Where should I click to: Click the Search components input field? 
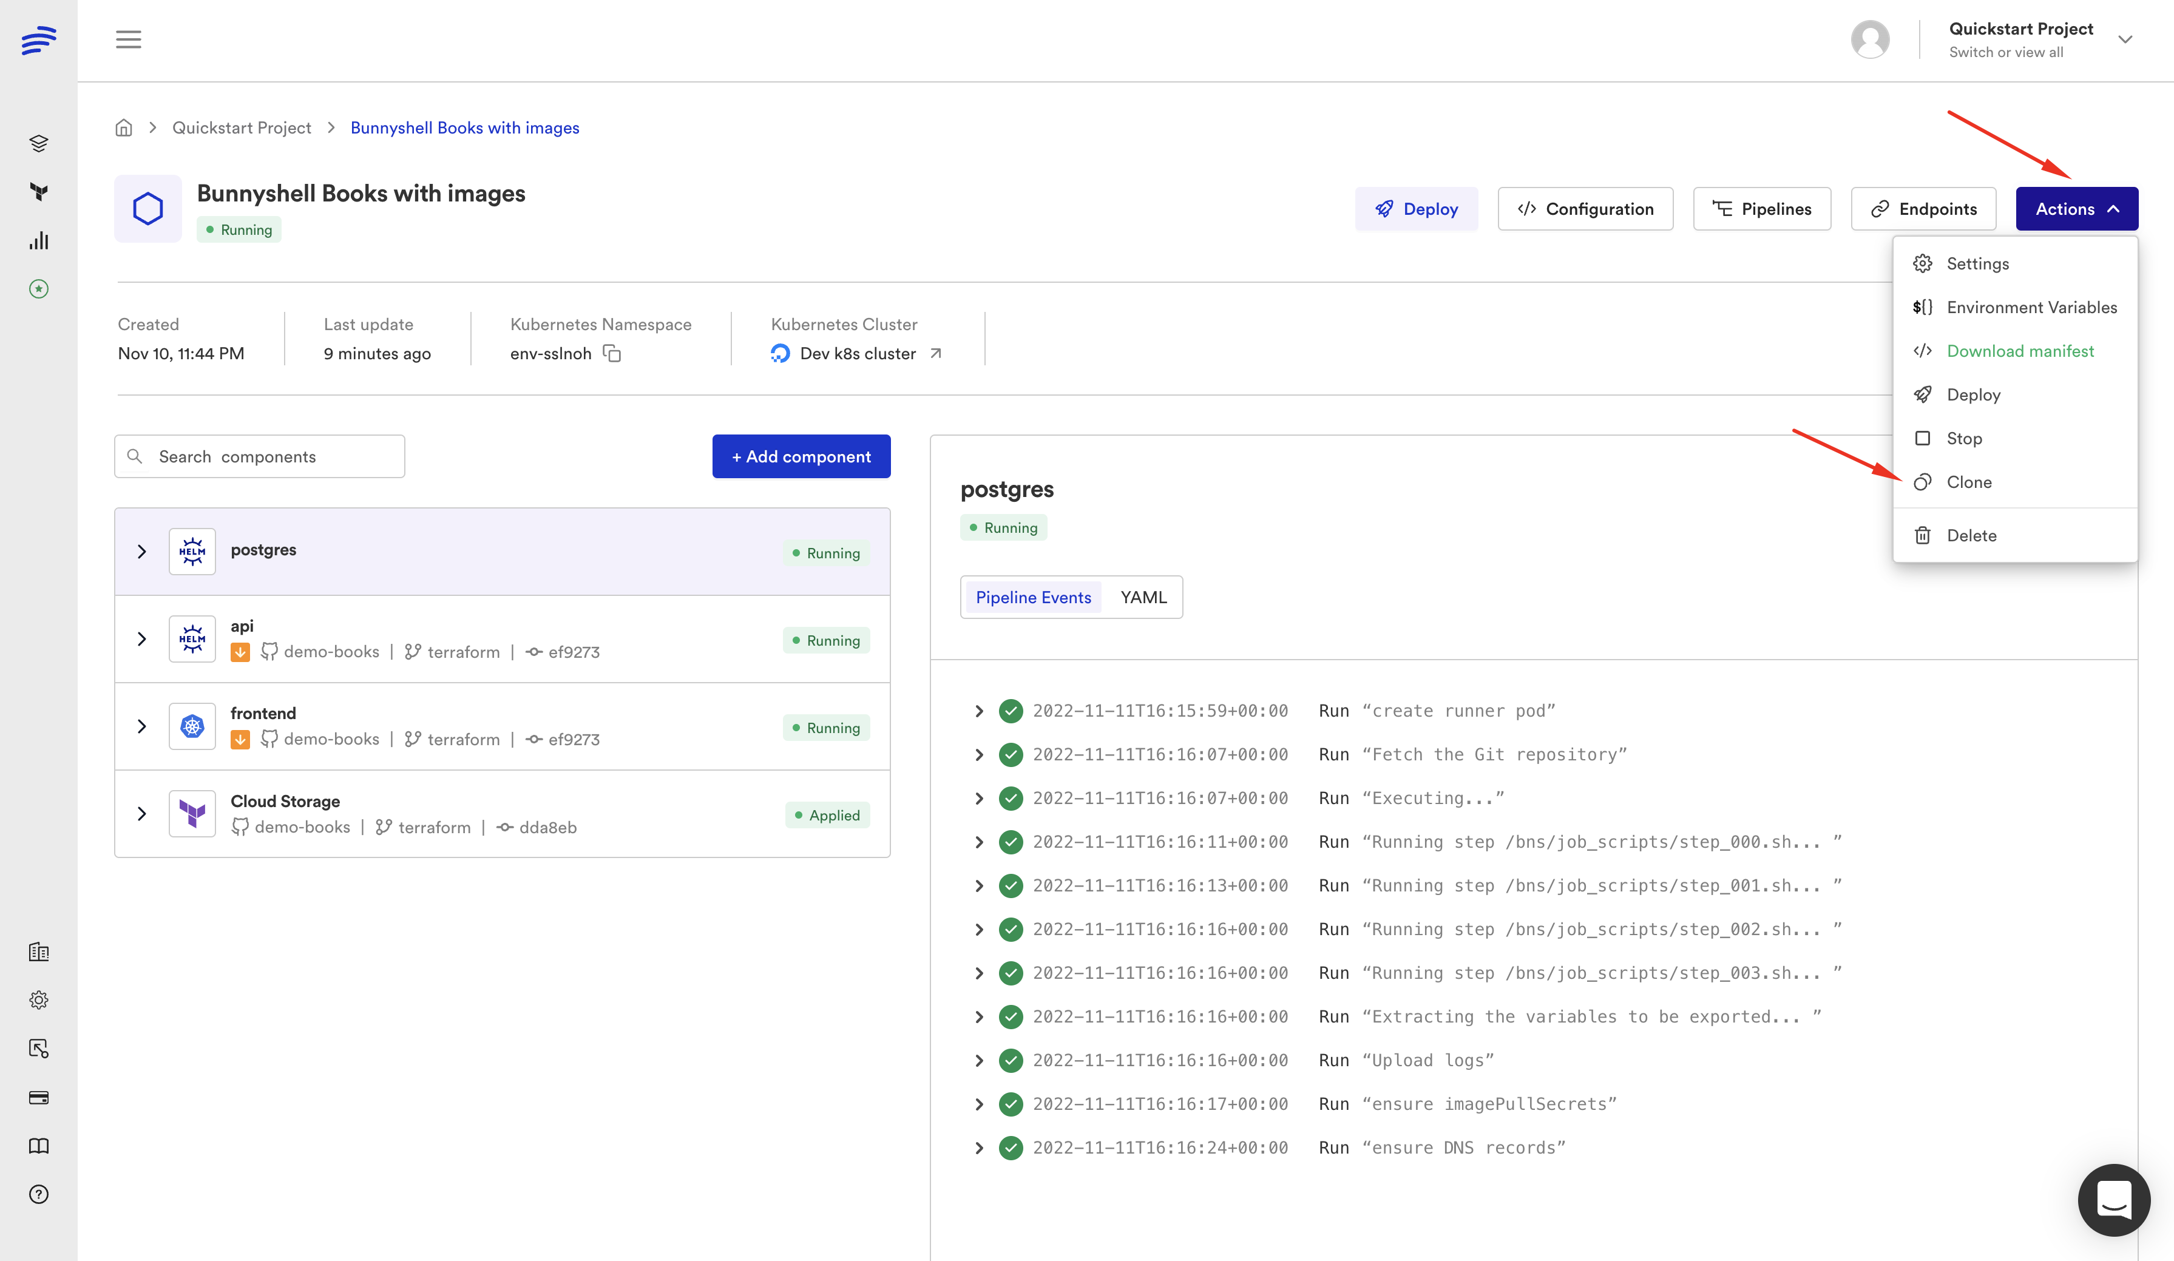[x=268, y=456]
